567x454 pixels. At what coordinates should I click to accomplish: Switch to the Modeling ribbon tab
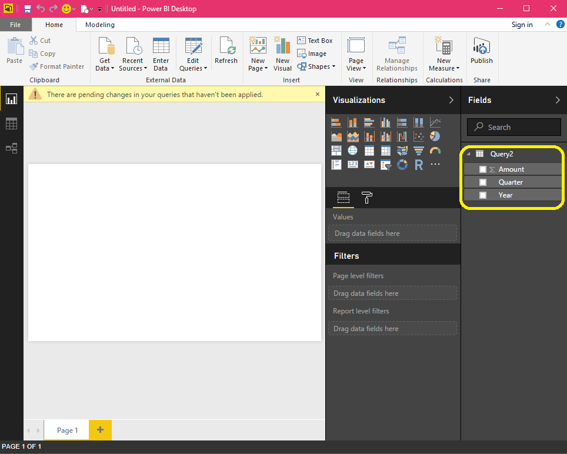99,25
